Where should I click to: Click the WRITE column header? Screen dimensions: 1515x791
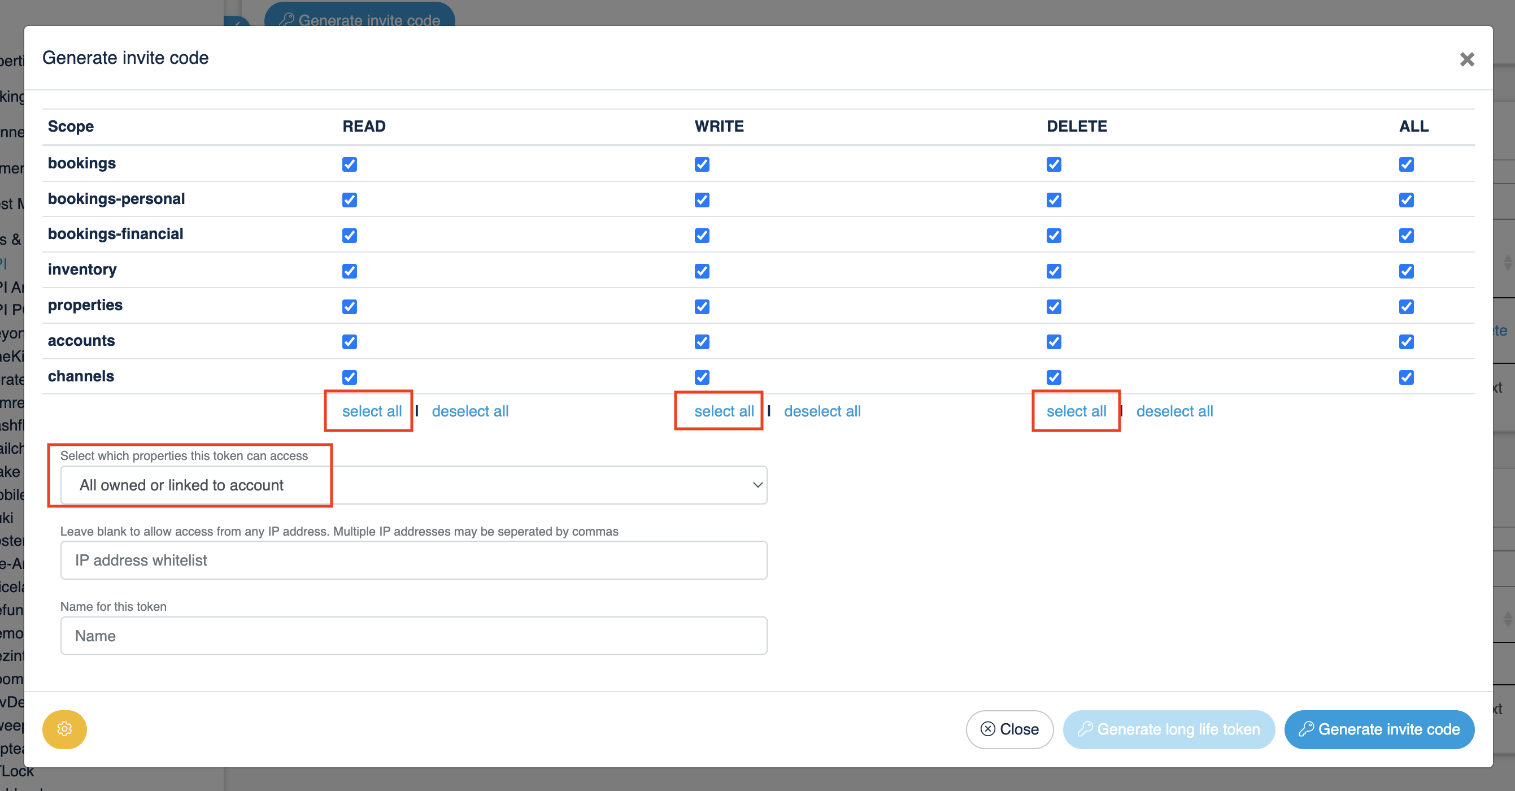pyautogui.click(x=719, y=127)
